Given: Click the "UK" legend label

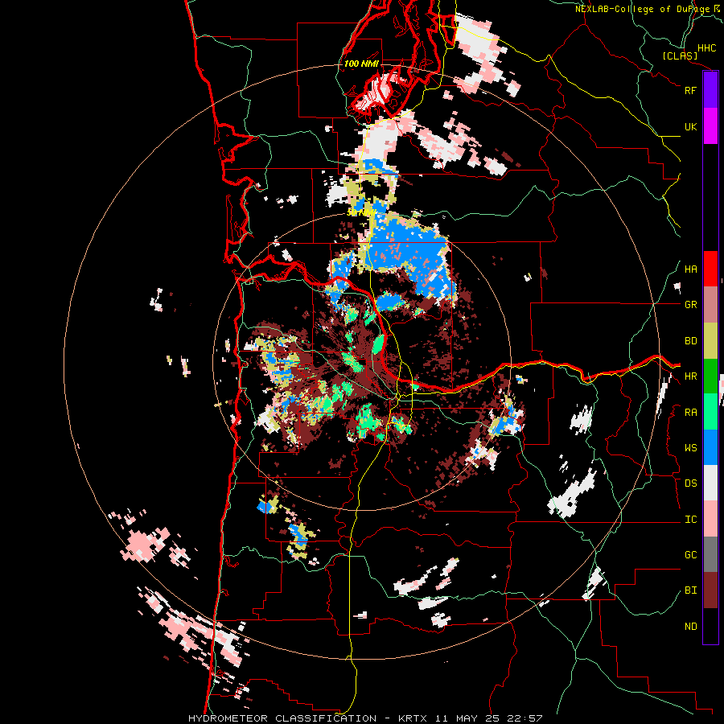Looking at the screenshot, I should (690, 126).
